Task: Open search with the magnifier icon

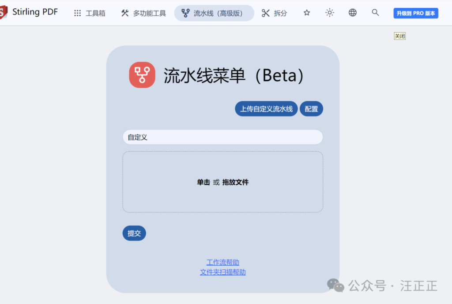Action: (375, 13)
